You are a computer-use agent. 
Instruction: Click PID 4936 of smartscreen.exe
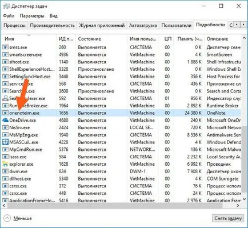tap(63, 54)
